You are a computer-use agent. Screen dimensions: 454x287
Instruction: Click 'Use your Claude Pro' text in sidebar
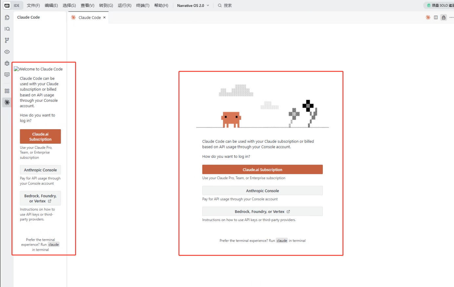pyautogui.click(x=36, y=153)
